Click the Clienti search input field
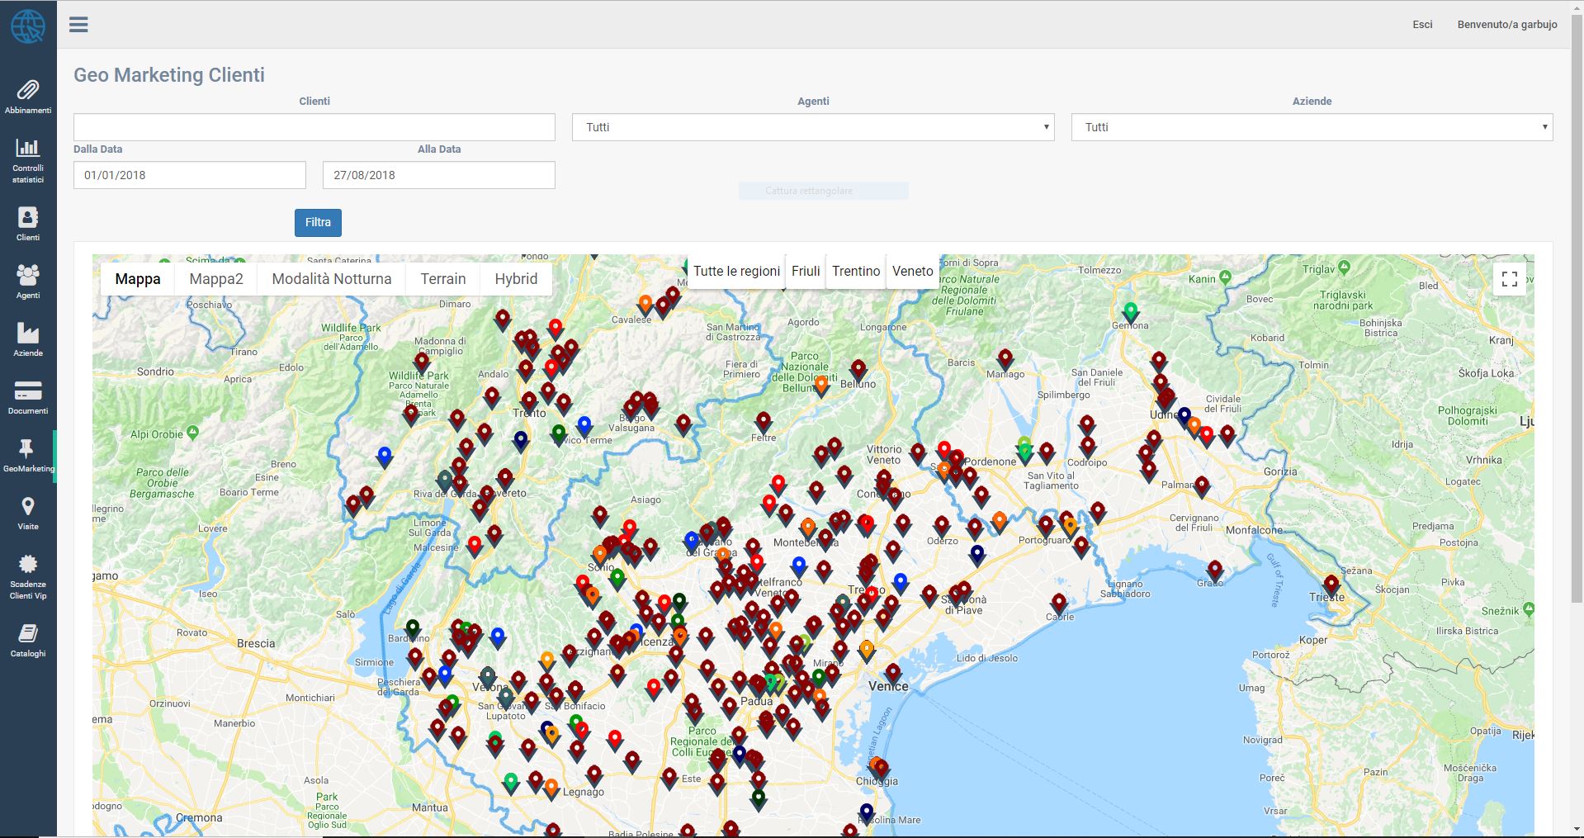Image resolution: width=1584 pixels, height=838 pixels. (x=314, y=127)
